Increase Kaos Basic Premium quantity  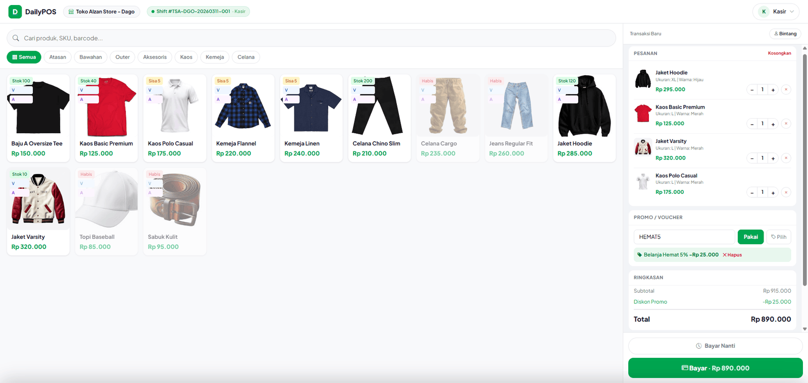(x=773, y=124)
